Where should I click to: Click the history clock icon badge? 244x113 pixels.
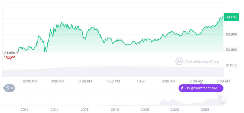8,88
